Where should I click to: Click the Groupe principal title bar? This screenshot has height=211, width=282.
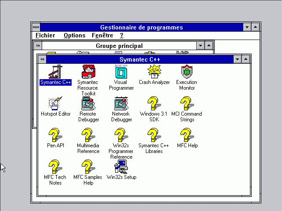coord(119,46)
